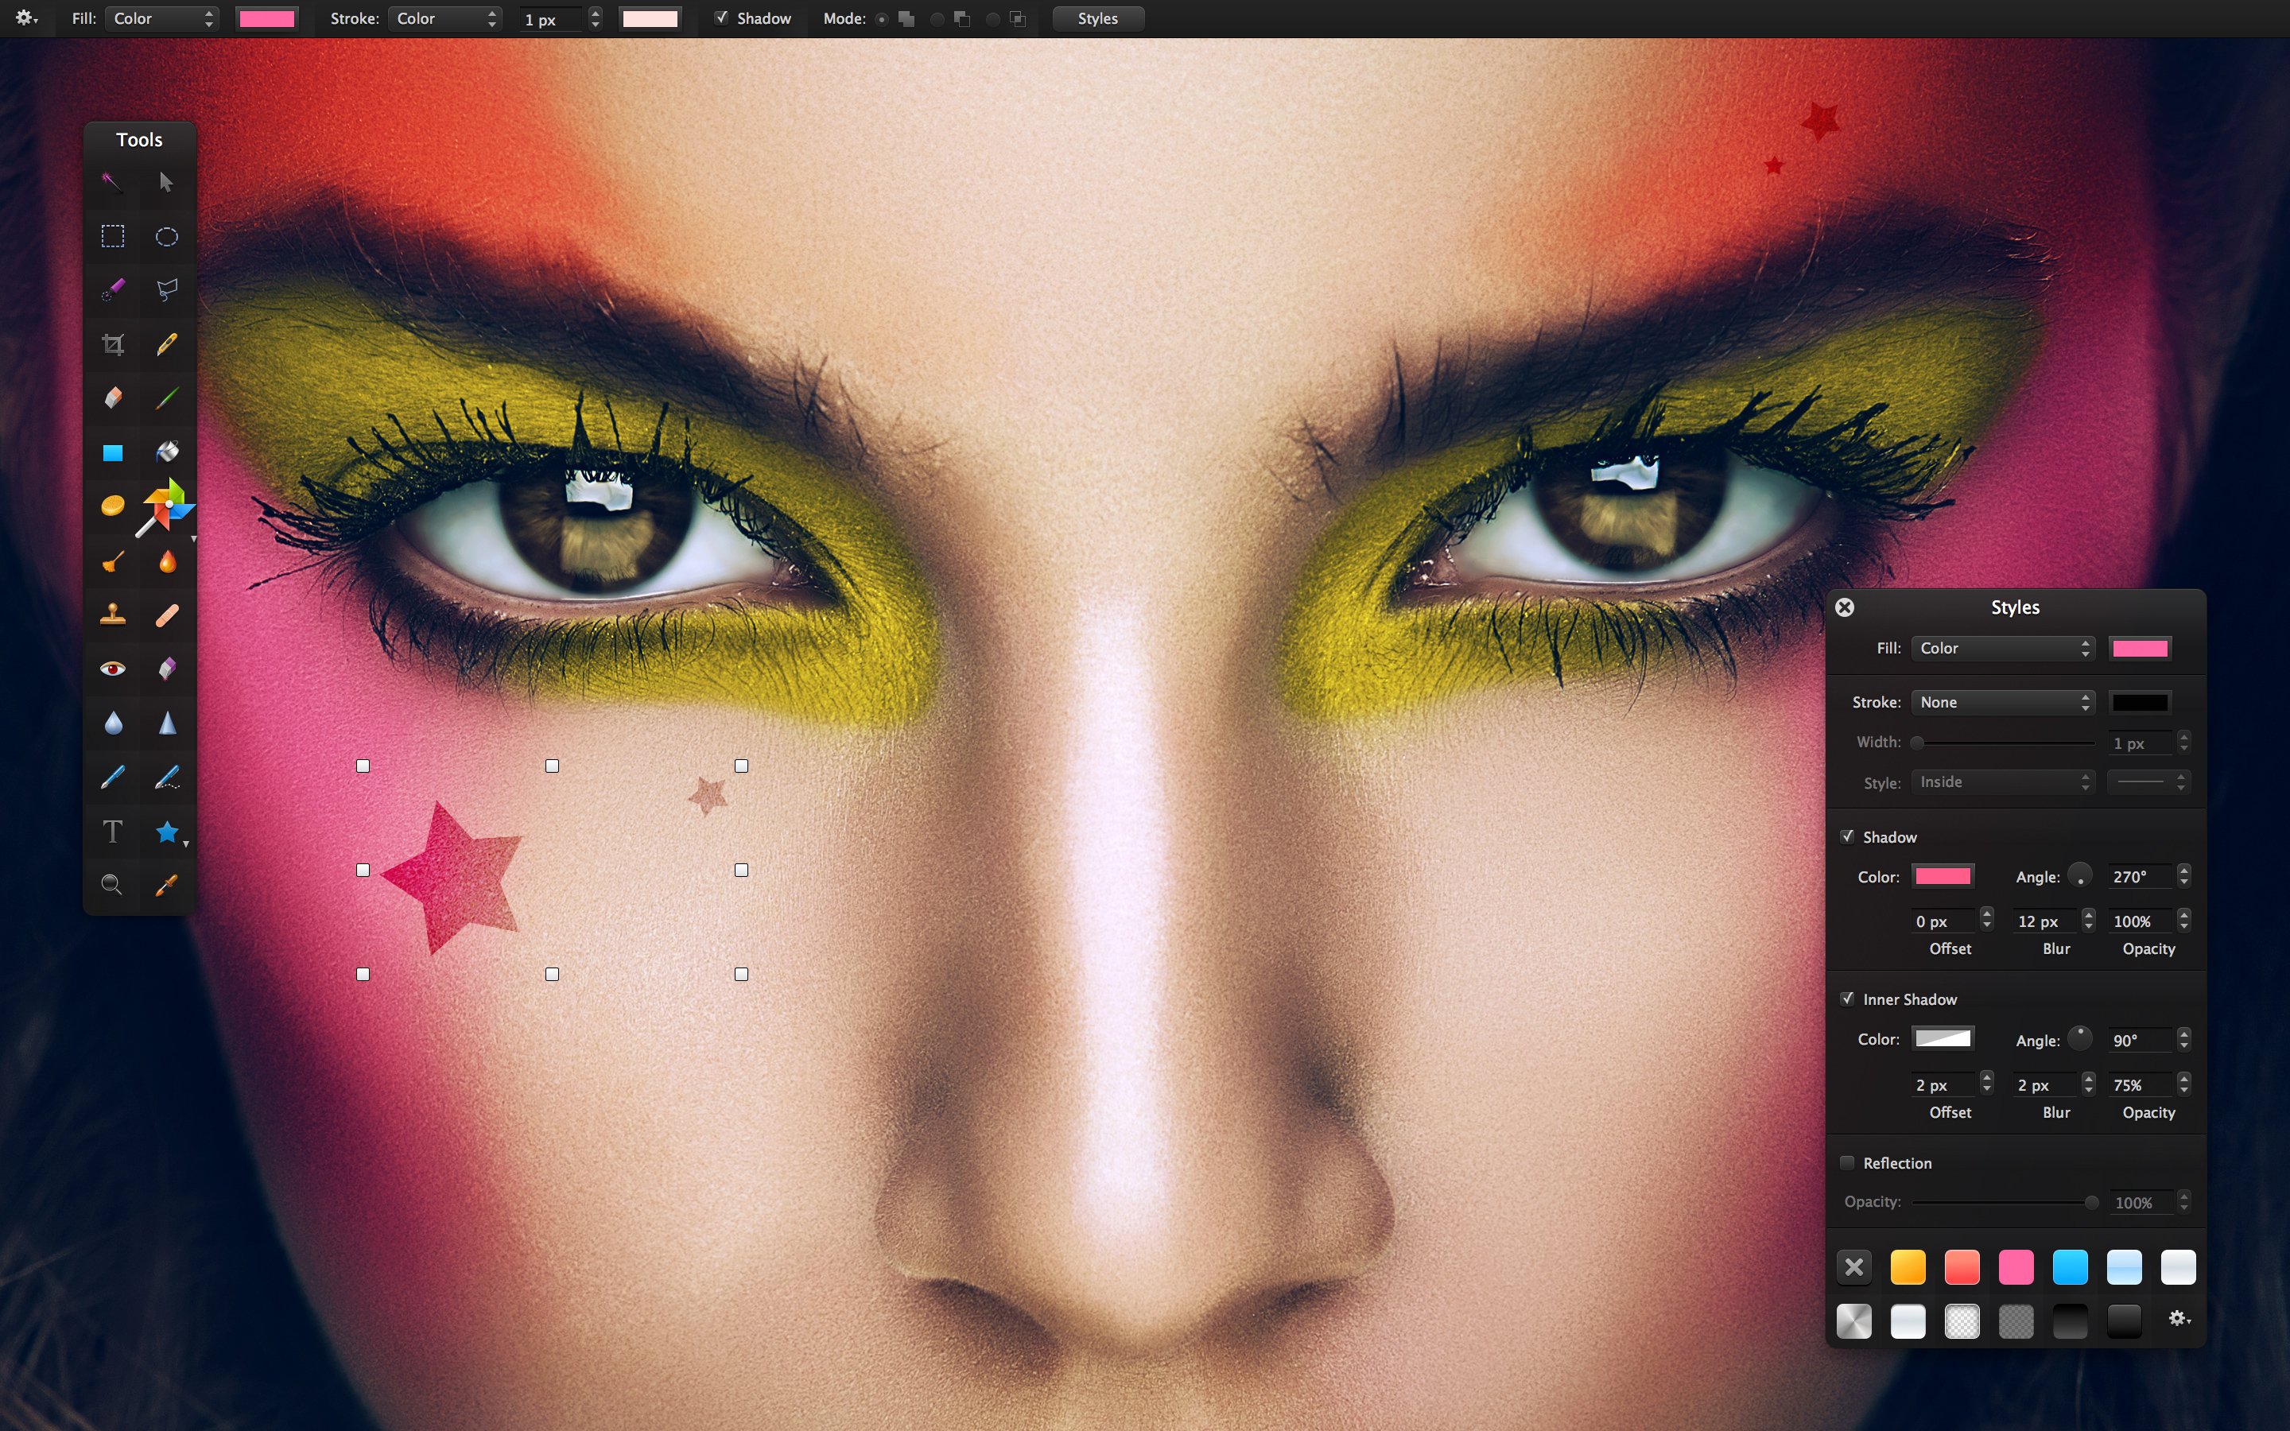Viewport: 2290px width, 1431px height.
Task: Click the Shadow color pink swatch
Action: click(1943, 876)
